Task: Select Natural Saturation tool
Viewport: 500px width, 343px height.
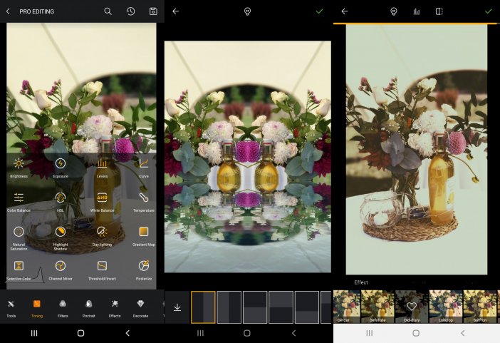Action: pos(19,238)
